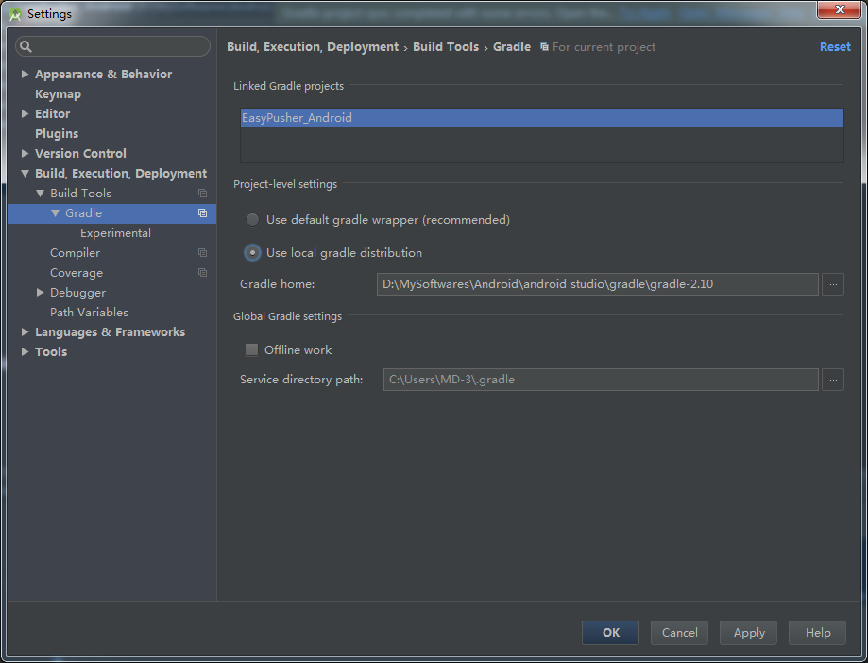Expand the Tools section arrow
Screen dimensions: 868x663
(25, 352)
